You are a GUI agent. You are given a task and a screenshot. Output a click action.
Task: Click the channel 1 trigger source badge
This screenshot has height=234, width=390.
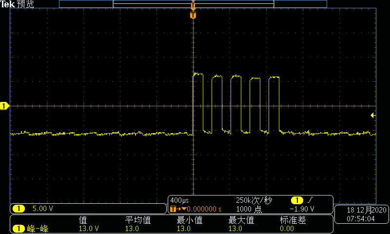[297, 200]
